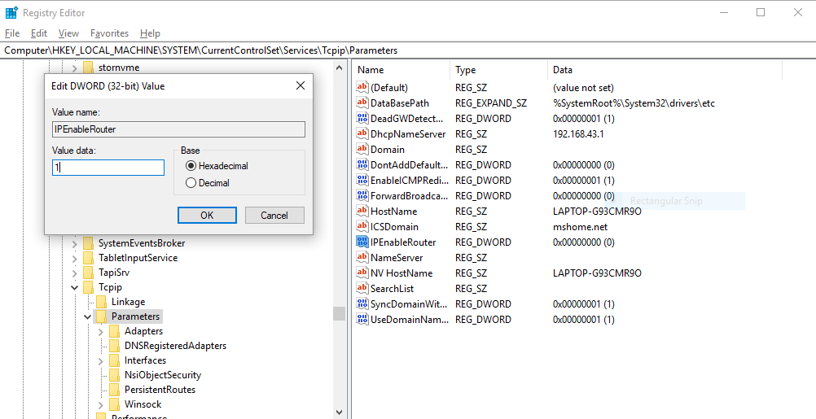Click the Adapters folder icon
The width and height of the screenshot is (816, 419).
115,331
